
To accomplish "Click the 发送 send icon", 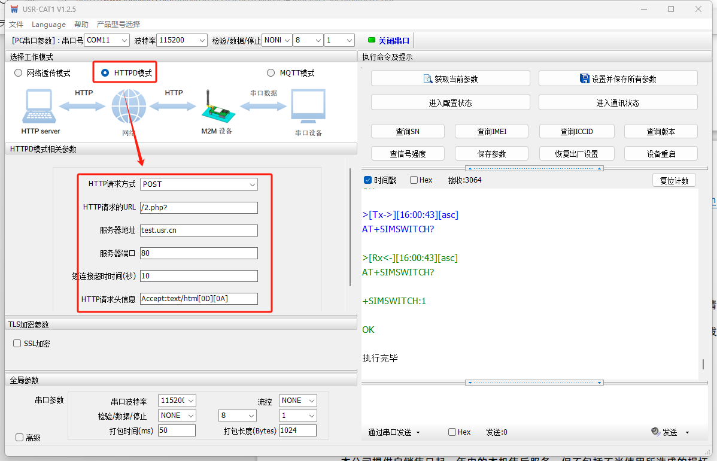I will coord(655,432).
